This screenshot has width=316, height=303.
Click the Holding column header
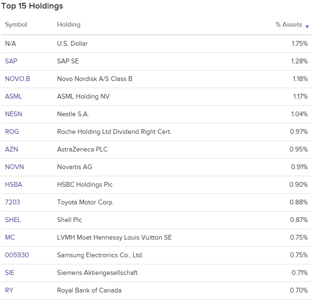[69, 25]
